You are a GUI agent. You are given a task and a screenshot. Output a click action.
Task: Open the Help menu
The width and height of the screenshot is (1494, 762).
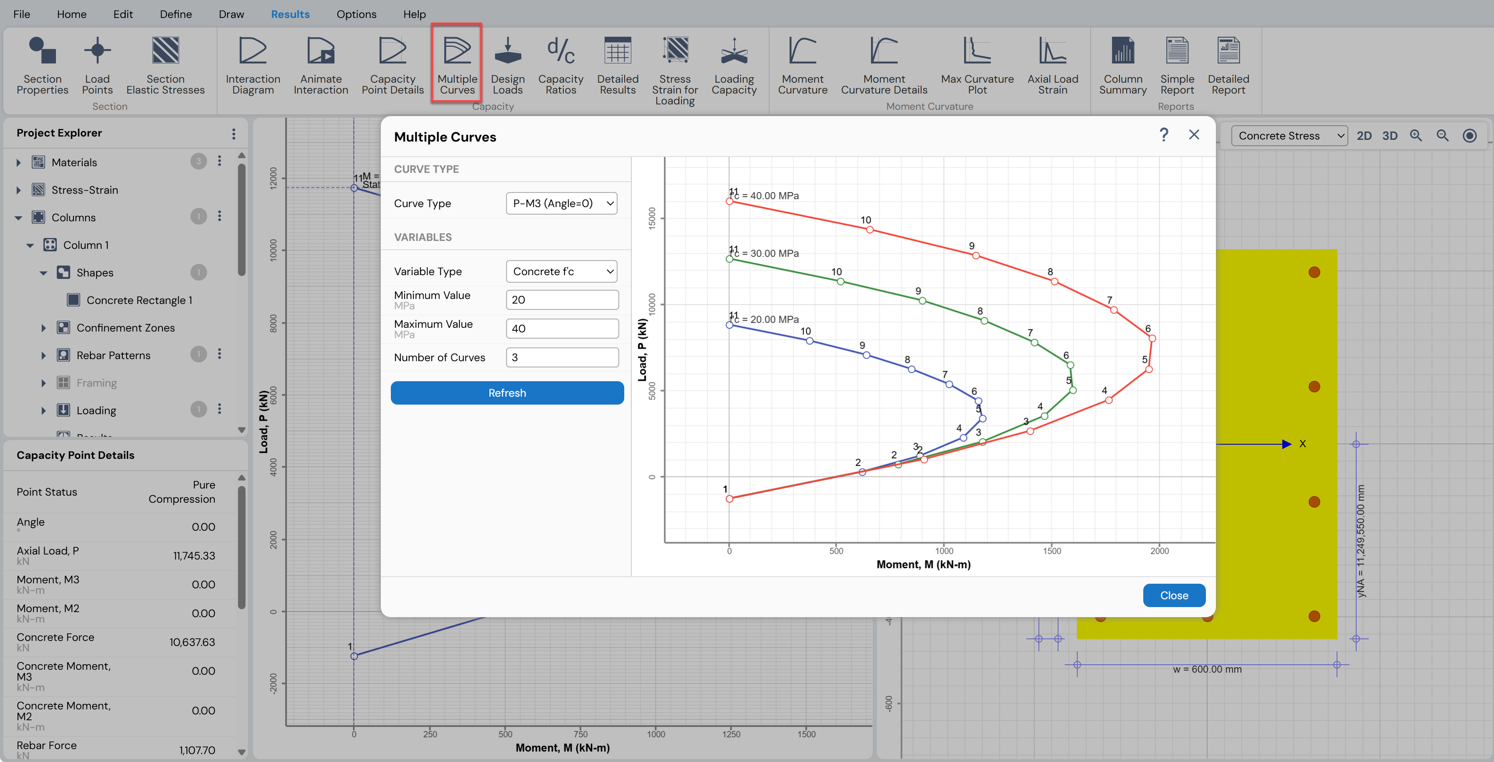[414, 14]
